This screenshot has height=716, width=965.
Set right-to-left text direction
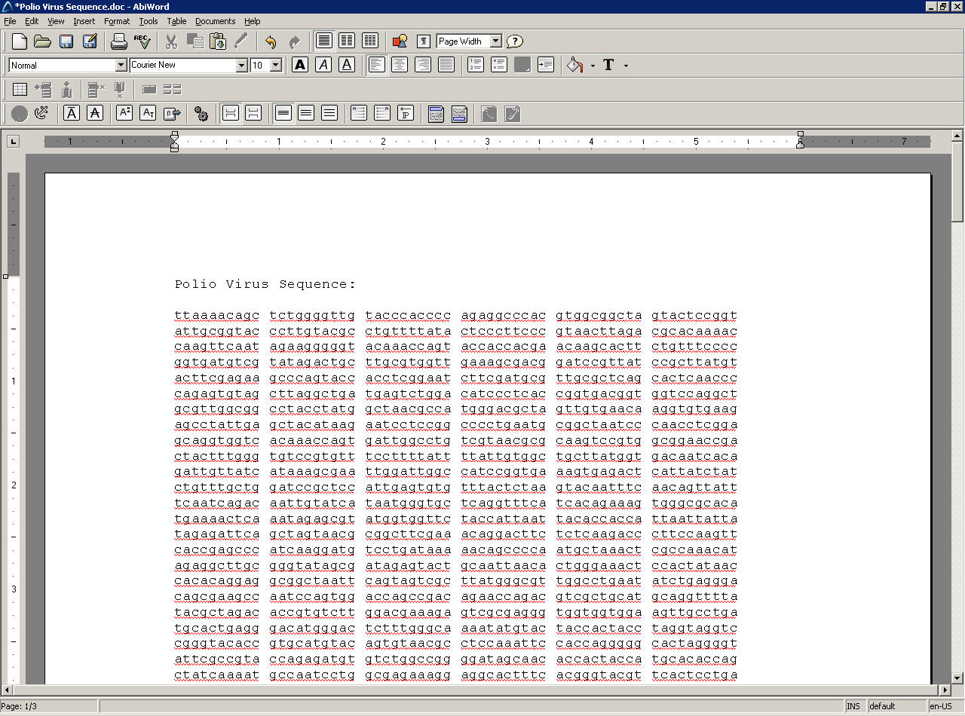382,114
